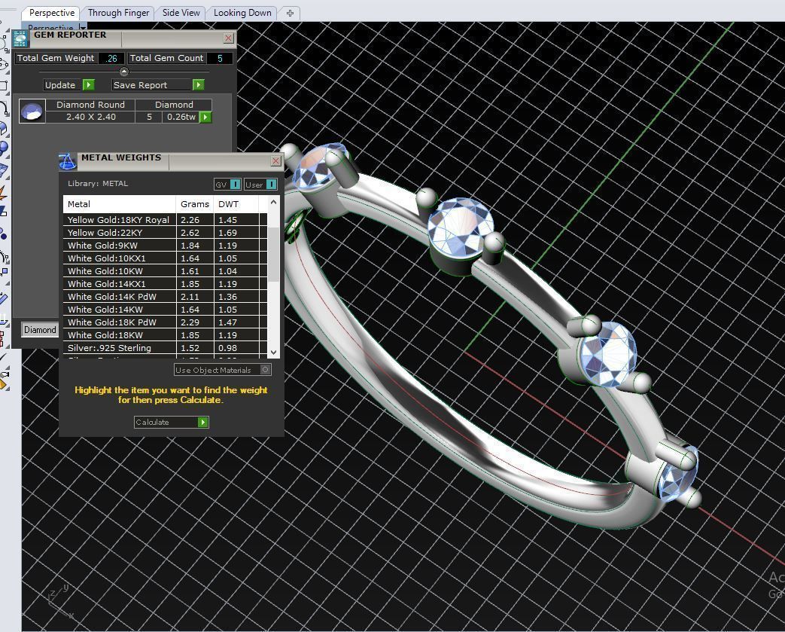Collapse Gem Reporter header with up arrow
Image resolution: width=785 pixels, height=632 pixels.
(124, 72)
